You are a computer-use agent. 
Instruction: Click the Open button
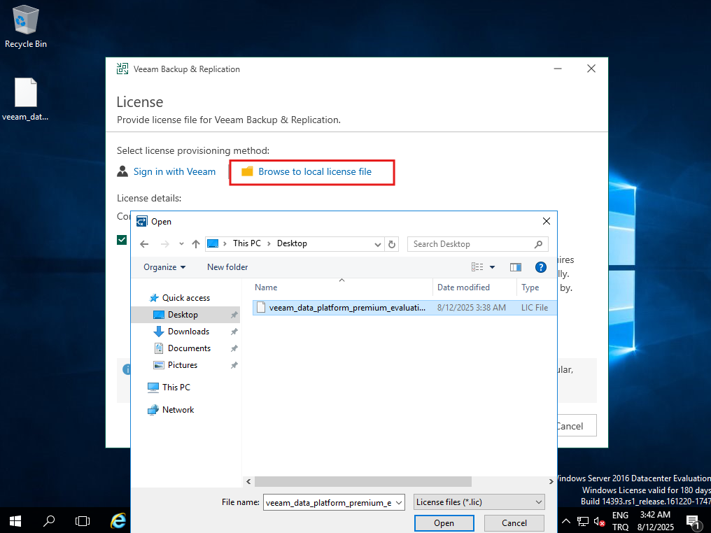444,523
